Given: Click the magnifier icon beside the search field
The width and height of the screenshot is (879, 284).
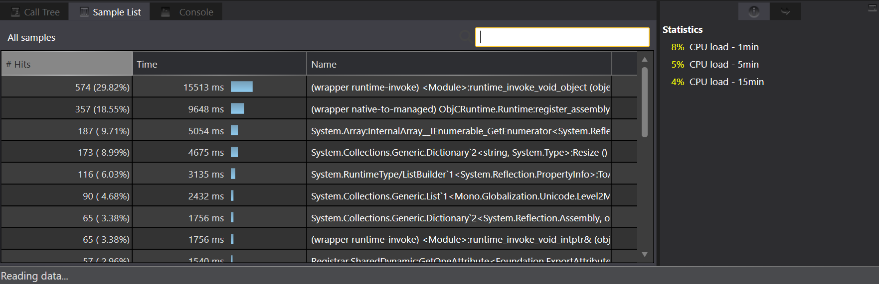Looking at the screenshot, I should coord(465,36).
